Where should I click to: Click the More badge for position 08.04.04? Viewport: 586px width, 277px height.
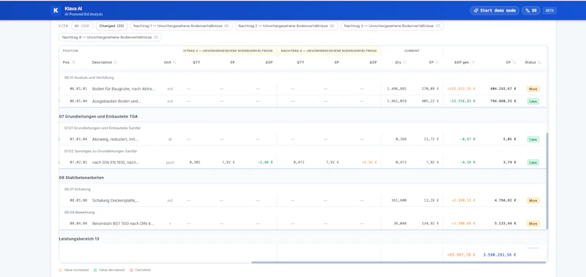pos(533,224)
